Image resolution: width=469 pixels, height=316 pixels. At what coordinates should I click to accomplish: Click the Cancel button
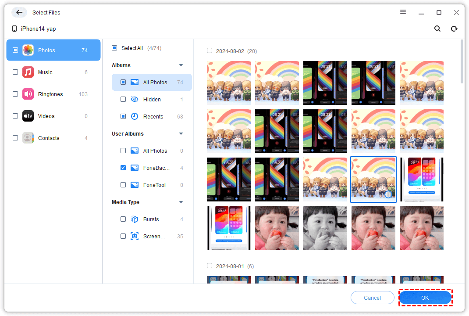pyautogui.click(x=373, y=298)
